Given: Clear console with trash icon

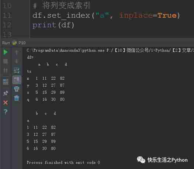Looking at the screenshot, I should pyautogui.click(x=17, y=98).
